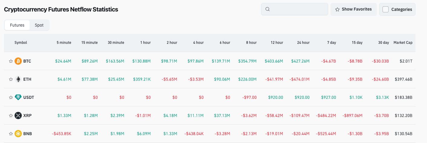Image resolution: width=427 pixels, height=143 pixels.
Task: Sort by the 2 hour column header
Action: (172, 43)
